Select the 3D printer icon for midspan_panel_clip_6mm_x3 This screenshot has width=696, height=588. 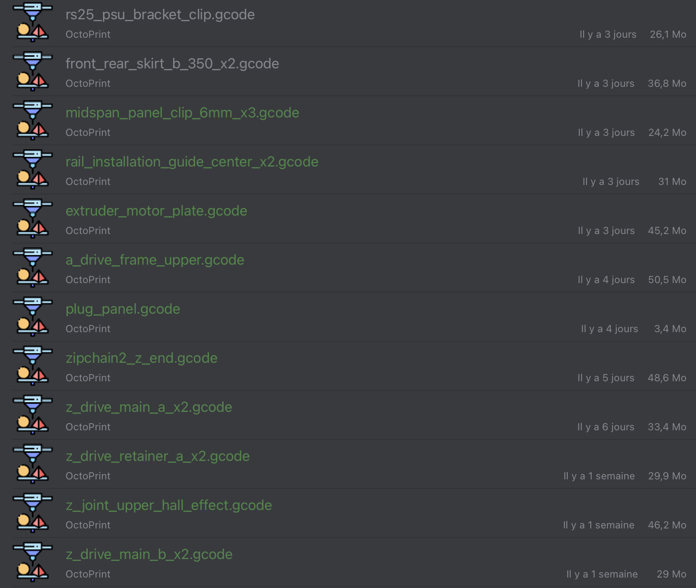33,120
